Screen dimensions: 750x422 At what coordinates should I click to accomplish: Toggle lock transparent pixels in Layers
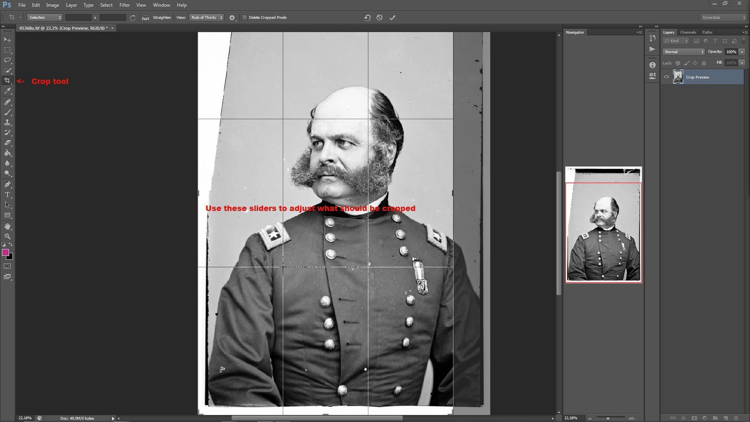click(678, 63)
